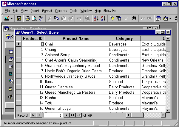Click the record number input box
This screenshot has height=127, width=179.
53,115
